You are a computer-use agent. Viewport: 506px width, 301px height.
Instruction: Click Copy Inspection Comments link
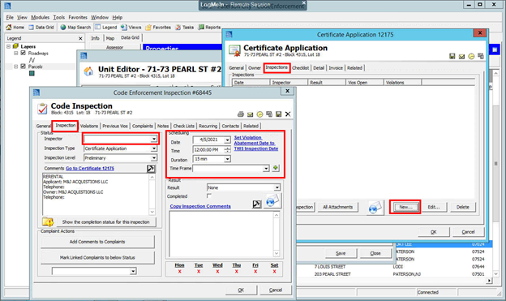point(200,206)
